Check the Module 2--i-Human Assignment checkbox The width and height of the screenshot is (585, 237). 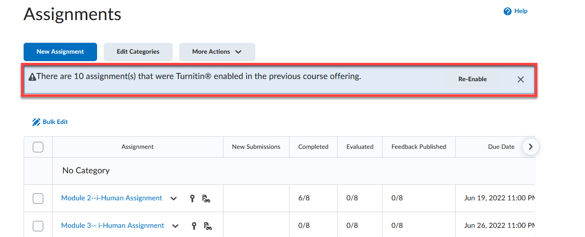38,199
